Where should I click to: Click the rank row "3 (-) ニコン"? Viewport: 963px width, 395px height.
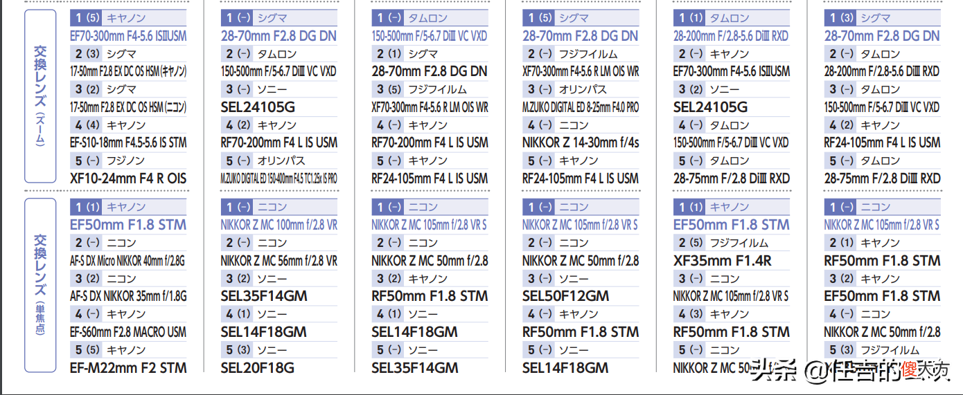click(732, 279)
